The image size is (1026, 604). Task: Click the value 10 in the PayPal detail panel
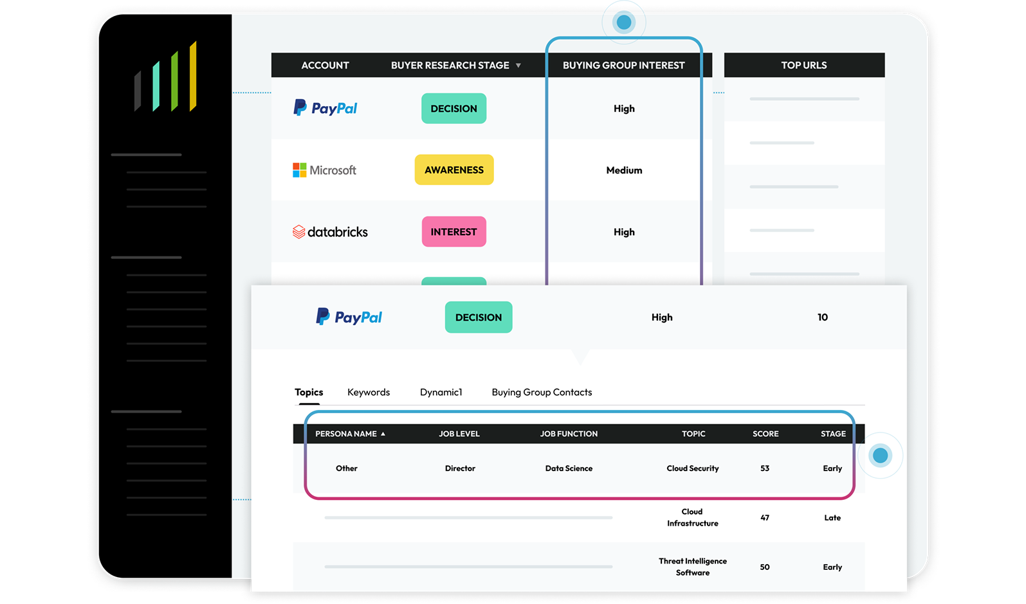click(823, 317)
